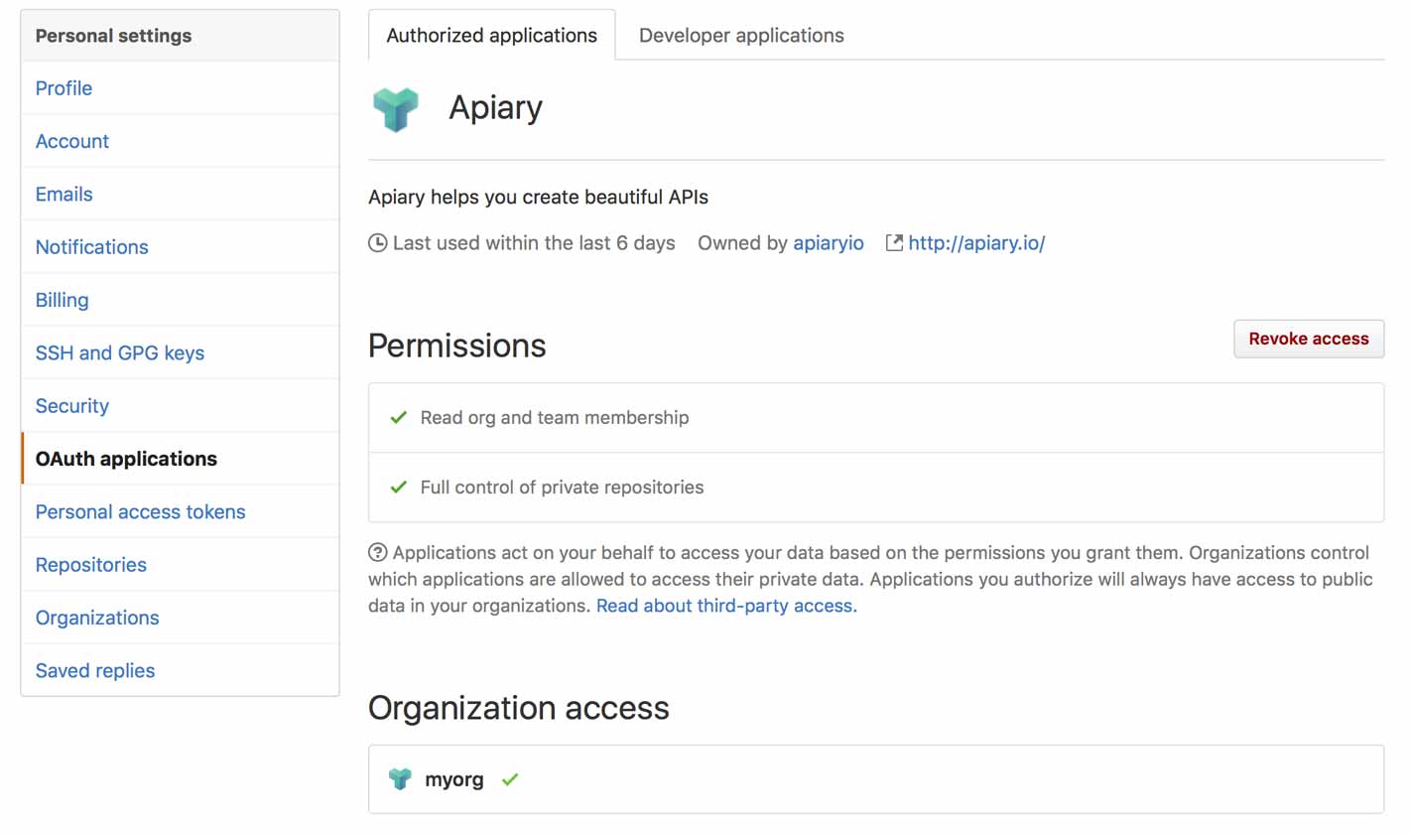Switch to Developer applications tab
1411x836 pixels.
tap(741, 35)
